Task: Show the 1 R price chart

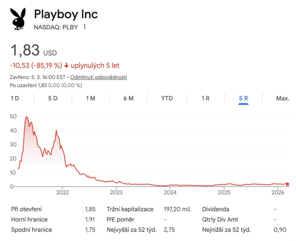Action: 206,98
